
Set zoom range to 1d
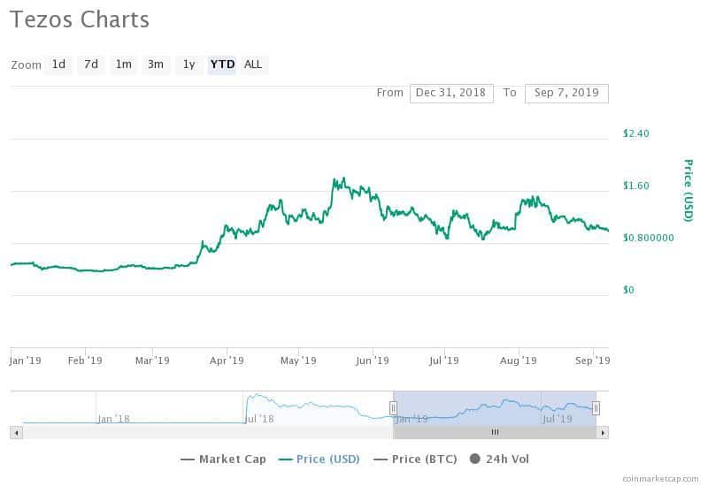(58, 65)
